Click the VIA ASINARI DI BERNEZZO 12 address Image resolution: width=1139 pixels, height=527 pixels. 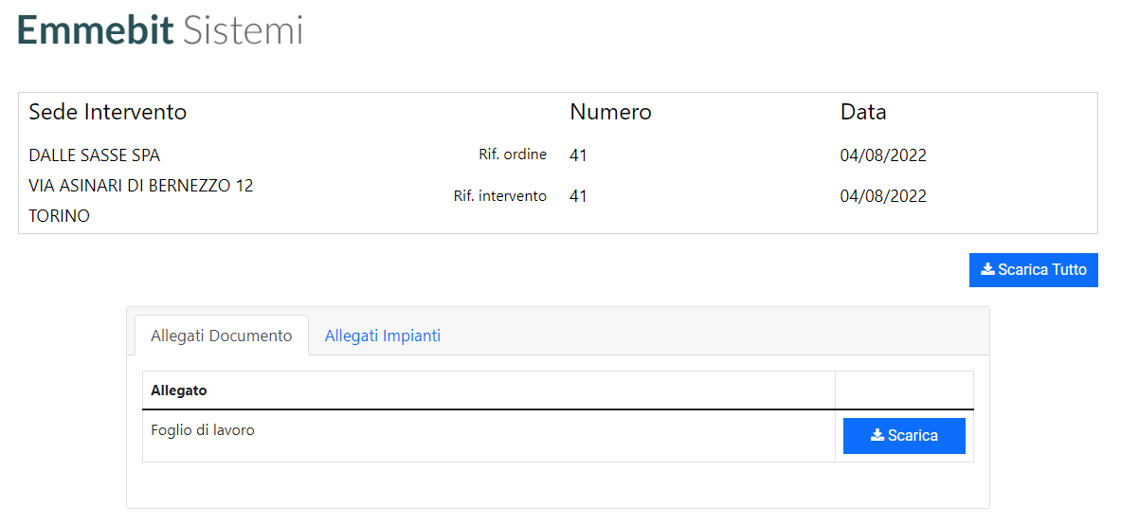coord(141,186)
